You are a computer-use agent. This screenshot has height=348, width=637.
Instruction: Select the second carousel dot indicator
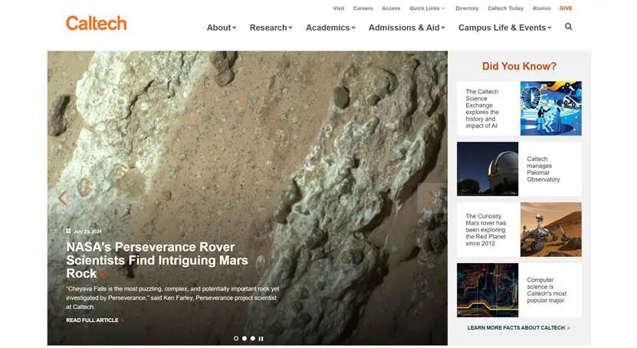coord(244,338)
